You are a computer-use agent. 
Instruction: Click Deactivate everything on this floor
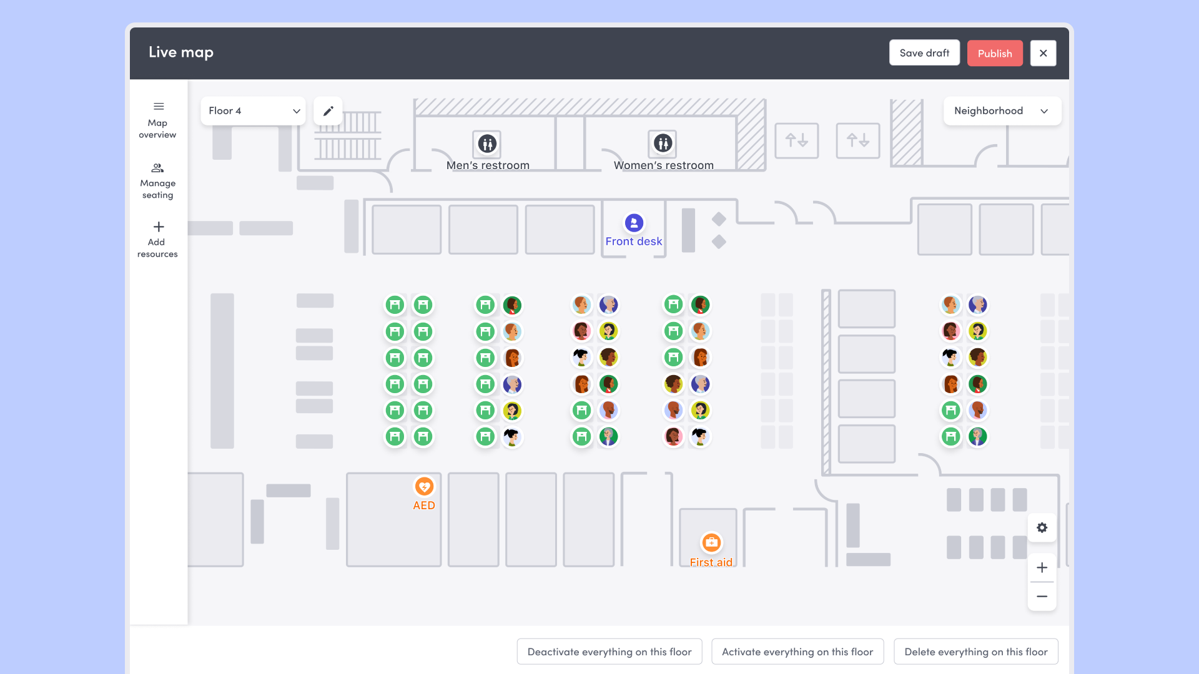pyautogui.click(x=609, y=652)
